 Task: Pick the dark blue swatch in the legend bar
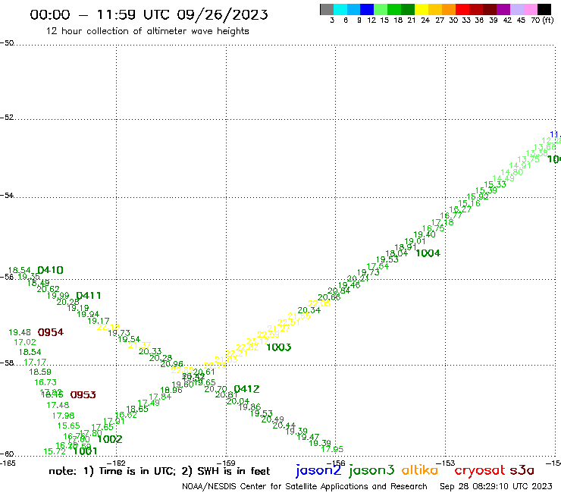pyautogui.click(x=367, y=9)
